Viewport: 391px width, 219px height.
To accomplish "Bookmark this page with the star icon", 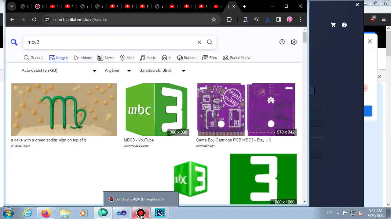I will pos(214,19).
